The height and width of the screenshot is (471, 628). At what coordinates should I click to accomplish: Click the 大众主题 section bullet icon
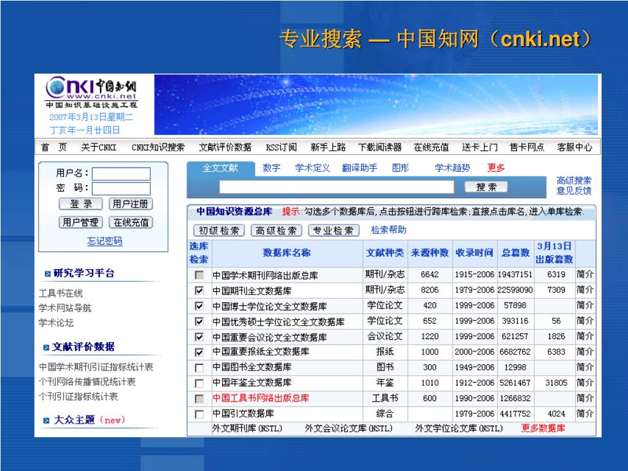click(x=47, y=421)
